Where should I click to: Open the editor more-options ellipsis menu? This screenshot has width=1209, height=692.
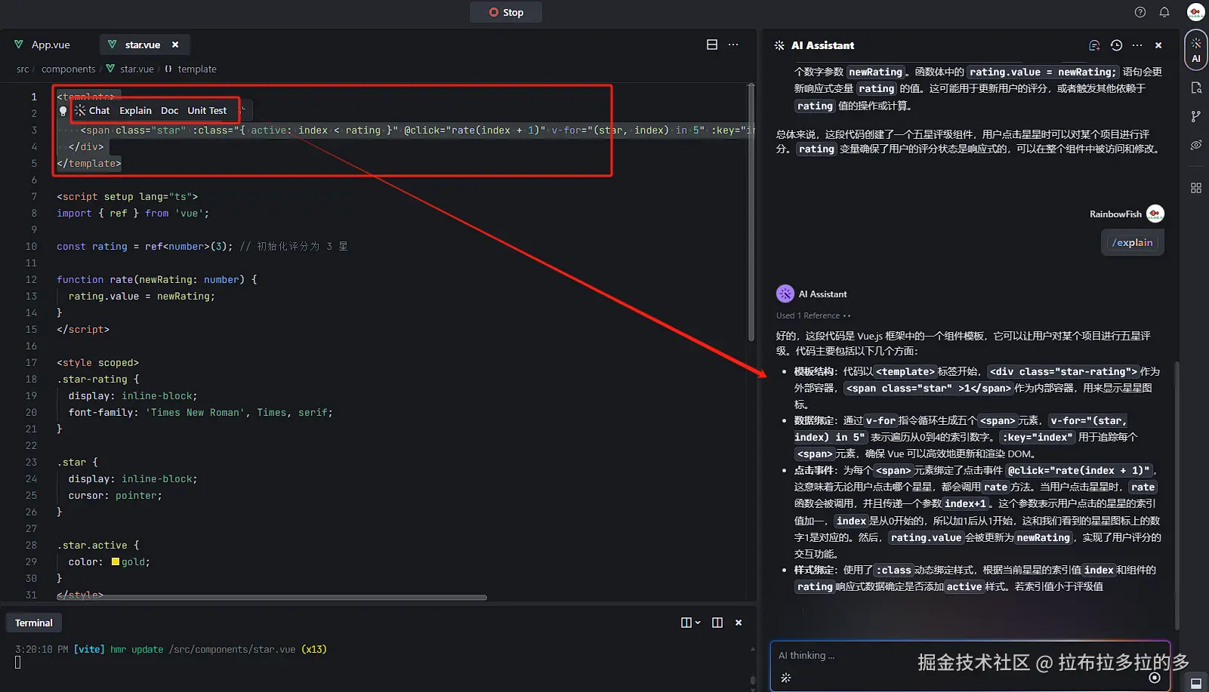click(x=733, y=45)
